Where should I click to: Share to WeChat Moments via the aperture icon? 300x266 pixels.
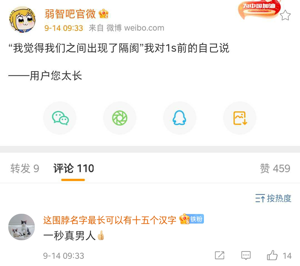pyautogui.click(x=120, y=118)
